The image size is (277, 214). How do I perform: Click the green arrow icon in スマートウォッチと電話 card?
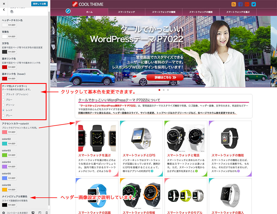(x=196, y=171)
